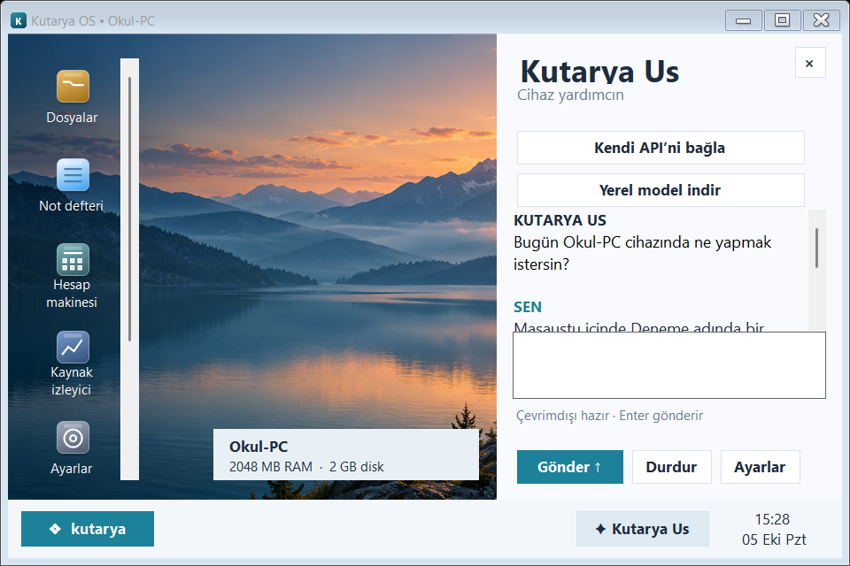Screen dimensions: 850x566
Task: Click the desktop icon list scrollbar
Action: [x=129, y=210]
